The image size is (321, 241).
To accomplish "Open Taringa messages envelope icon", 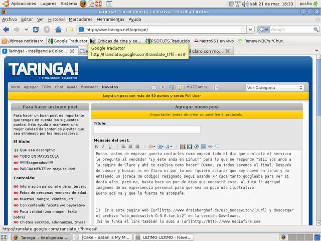I will (x=154, y=87).
